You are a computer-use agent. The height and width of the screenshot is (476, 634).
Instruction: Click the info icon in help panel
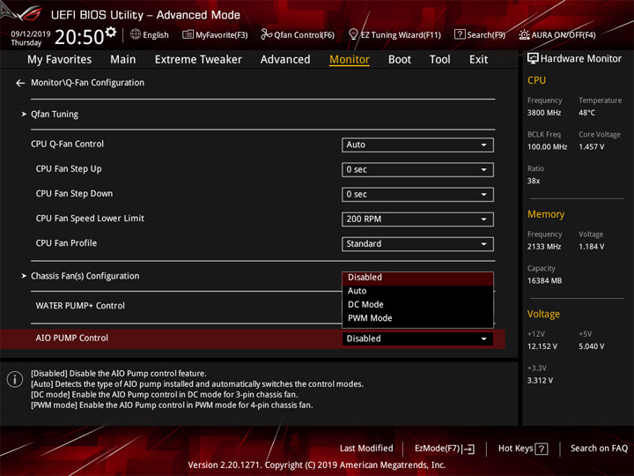tap(15, 379)
